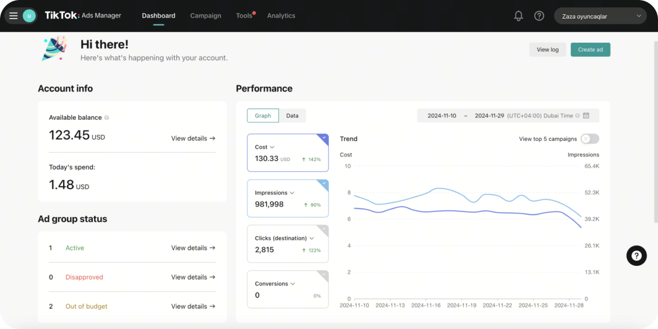Screen dimensions: 658x329
Task: Click the notifications bell icon
Action: (x=518, y=16)
